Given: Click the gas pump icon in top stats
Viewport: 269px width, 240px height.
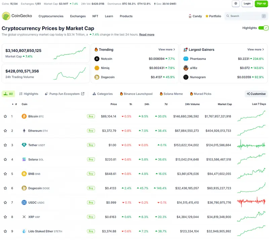Looking at the screenshot, I should click(155, 4).
